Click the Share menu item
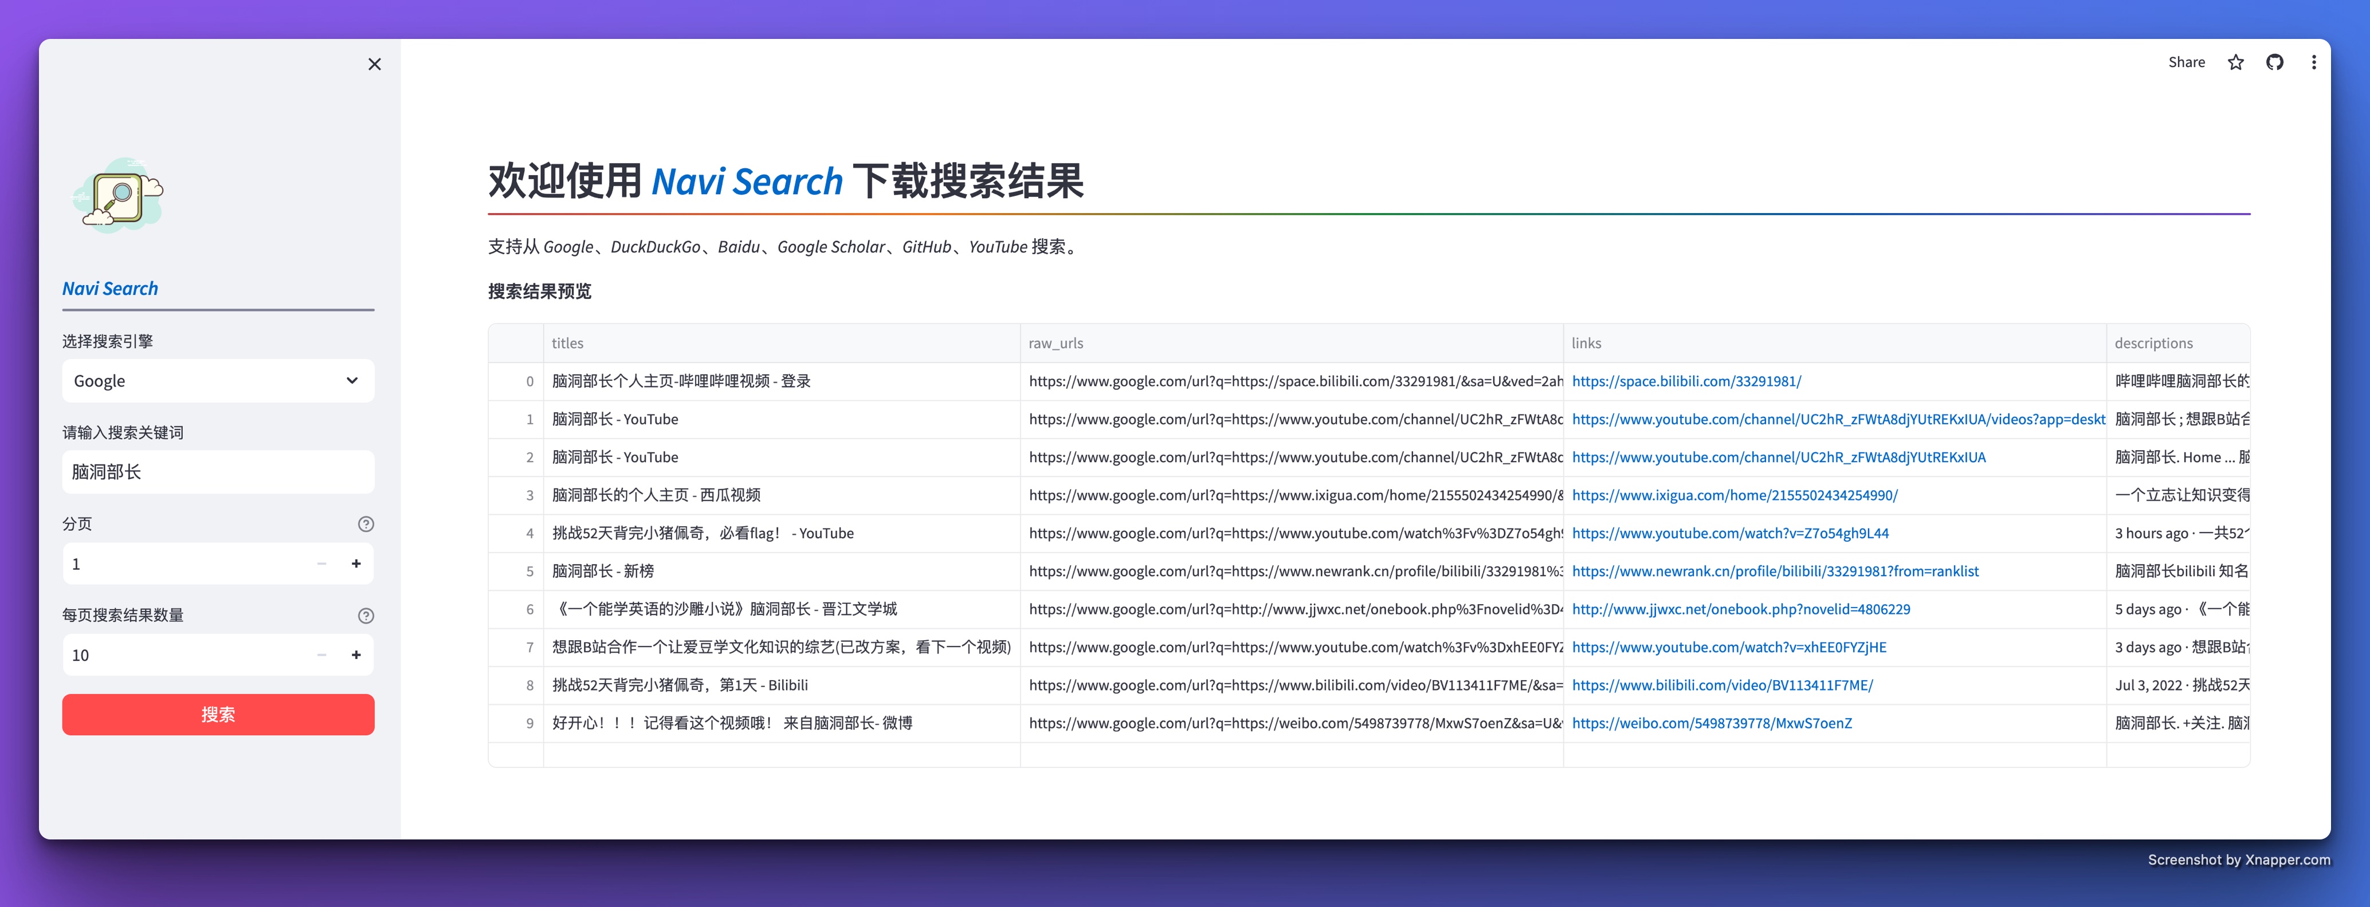Image resolution: width=2370 pixels, height=907 pixels. click(x=2186, y=62)
